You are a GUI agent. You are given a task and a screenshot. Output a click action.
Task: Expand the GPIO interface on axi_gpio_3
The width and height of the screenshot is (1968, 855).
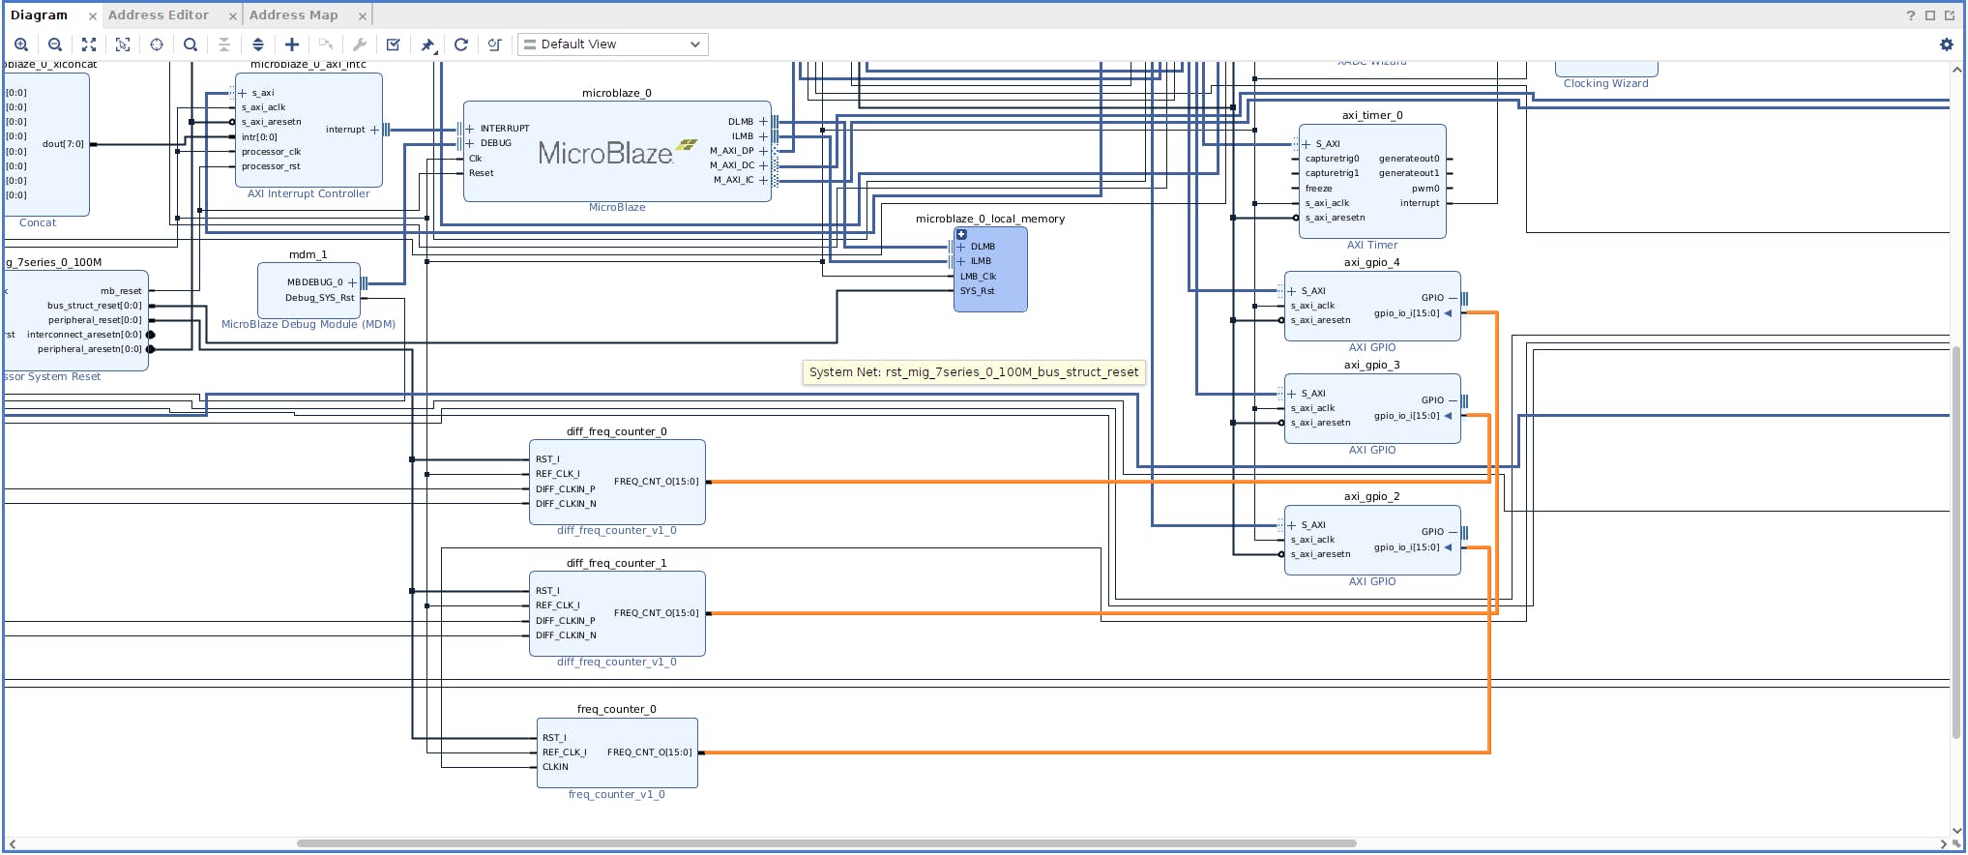[x=1453, y=400]
